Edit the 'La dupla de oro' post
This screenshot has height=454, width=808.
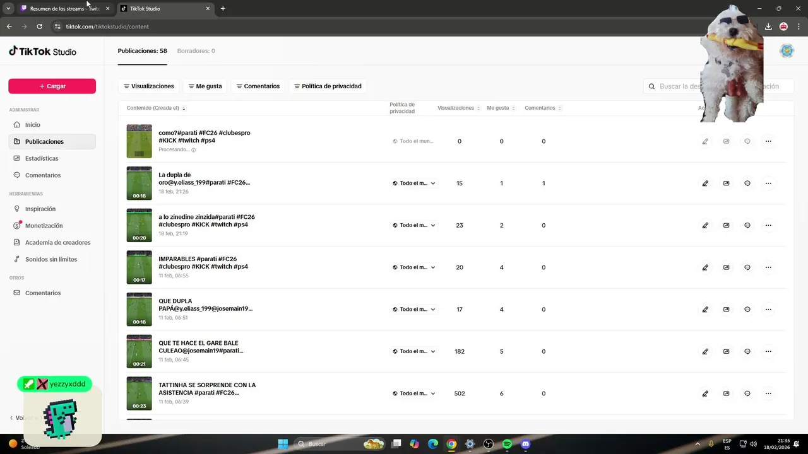point(705,183)
